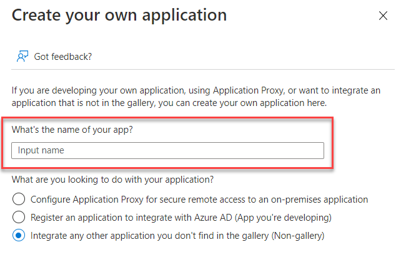The image size is (401, 265).
Task: Pick the Integrate any other application radio button
Action: point(19,236)
